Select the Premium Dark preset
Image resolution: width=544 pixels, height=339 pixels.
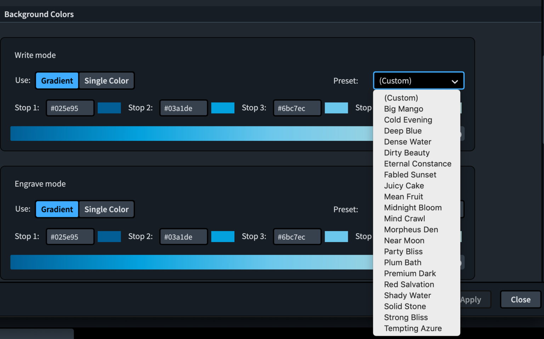pyautogui.click(x=410, y=274)
